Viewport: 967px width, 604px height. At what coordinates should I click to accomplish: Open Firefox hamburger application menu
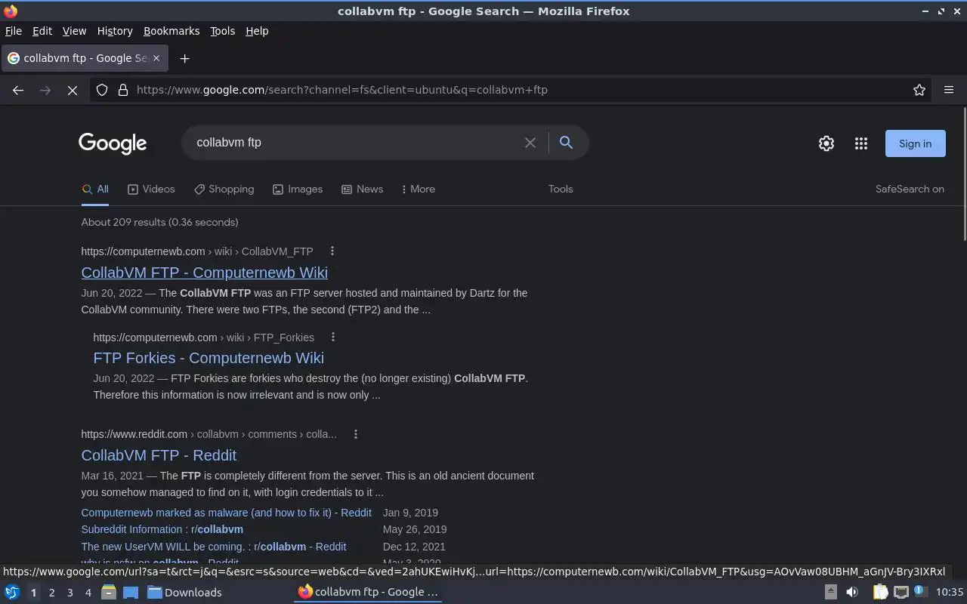point(949,90)
